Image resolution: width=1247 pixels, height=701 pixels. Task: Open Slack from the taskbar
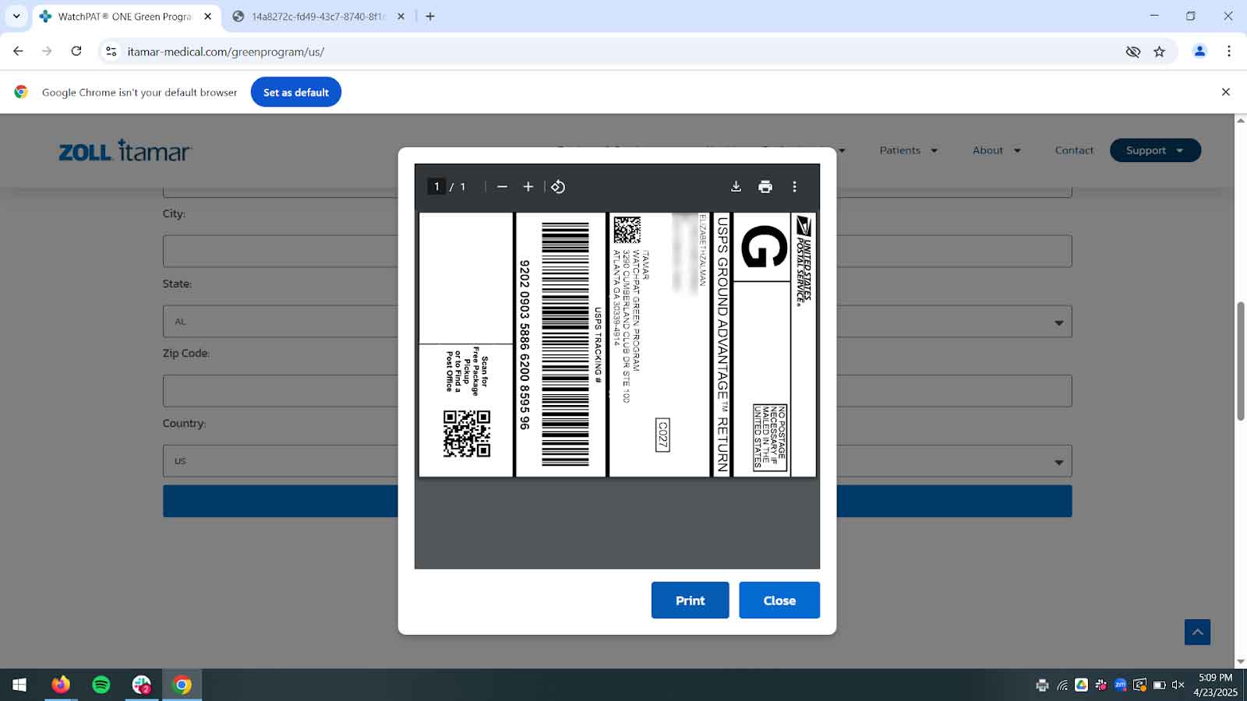point(142,685)
